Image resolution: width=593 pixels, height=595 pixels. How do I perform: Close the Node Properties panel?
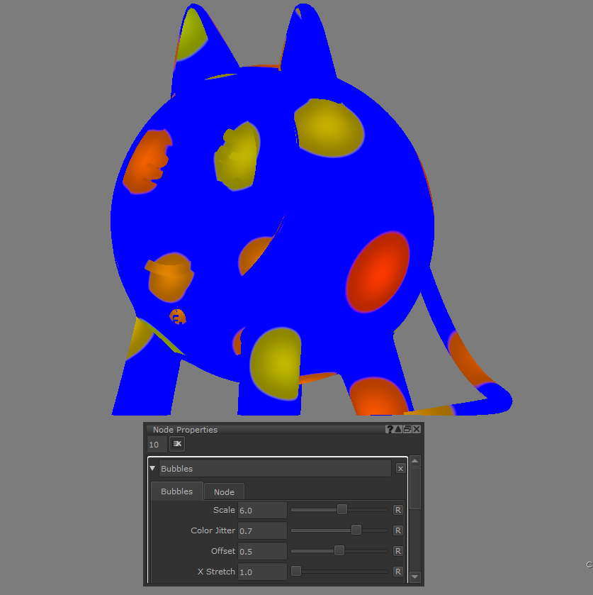(417, 429)
